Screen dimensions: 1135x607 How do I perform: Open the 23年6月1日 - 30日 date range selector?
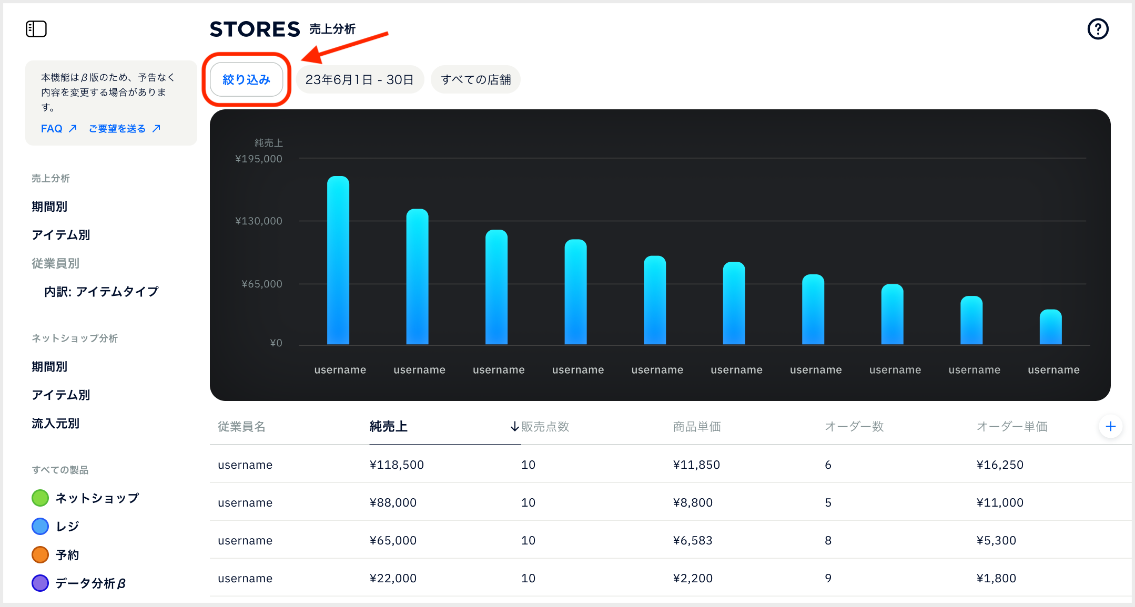[360, 80]
